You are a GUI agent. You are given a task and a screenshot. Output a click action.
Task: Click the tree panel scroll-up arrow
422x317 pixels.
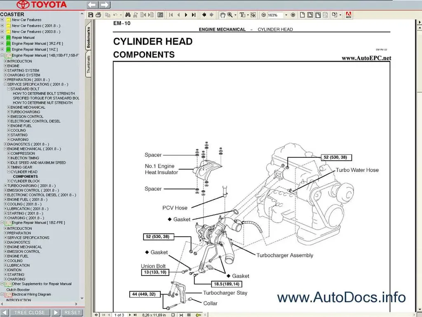[x=82, y=14]
